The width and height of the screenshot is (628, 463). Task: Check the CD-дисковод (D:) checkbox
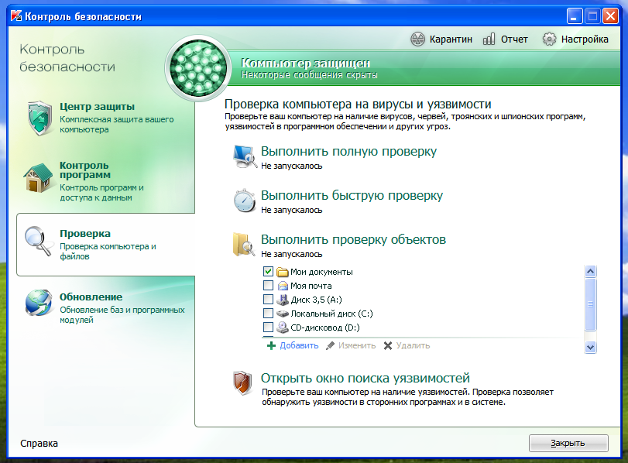pyautogui.click(x=269, y=328)
